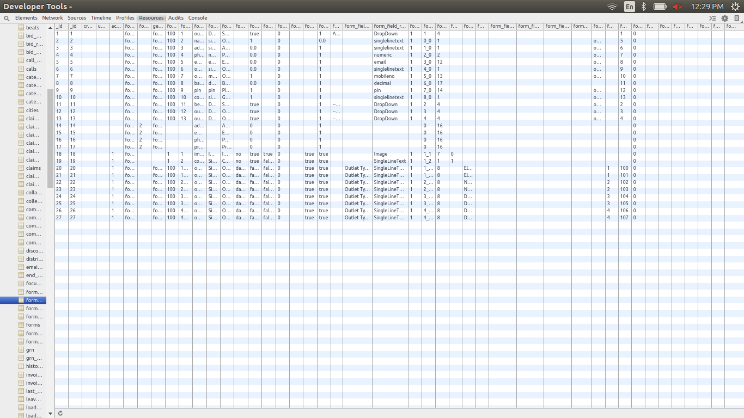Open the DevTools search magnifier icon
Image resolution: width=744 pixels, height=418 pixels.
coord(5,17)
